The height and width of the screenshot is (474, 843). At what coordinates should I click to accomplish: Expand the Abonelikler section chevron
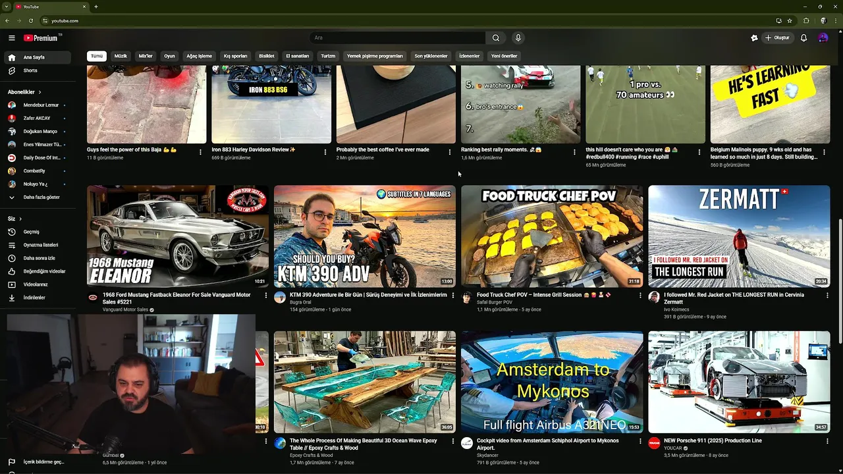[x=40, y=92]
